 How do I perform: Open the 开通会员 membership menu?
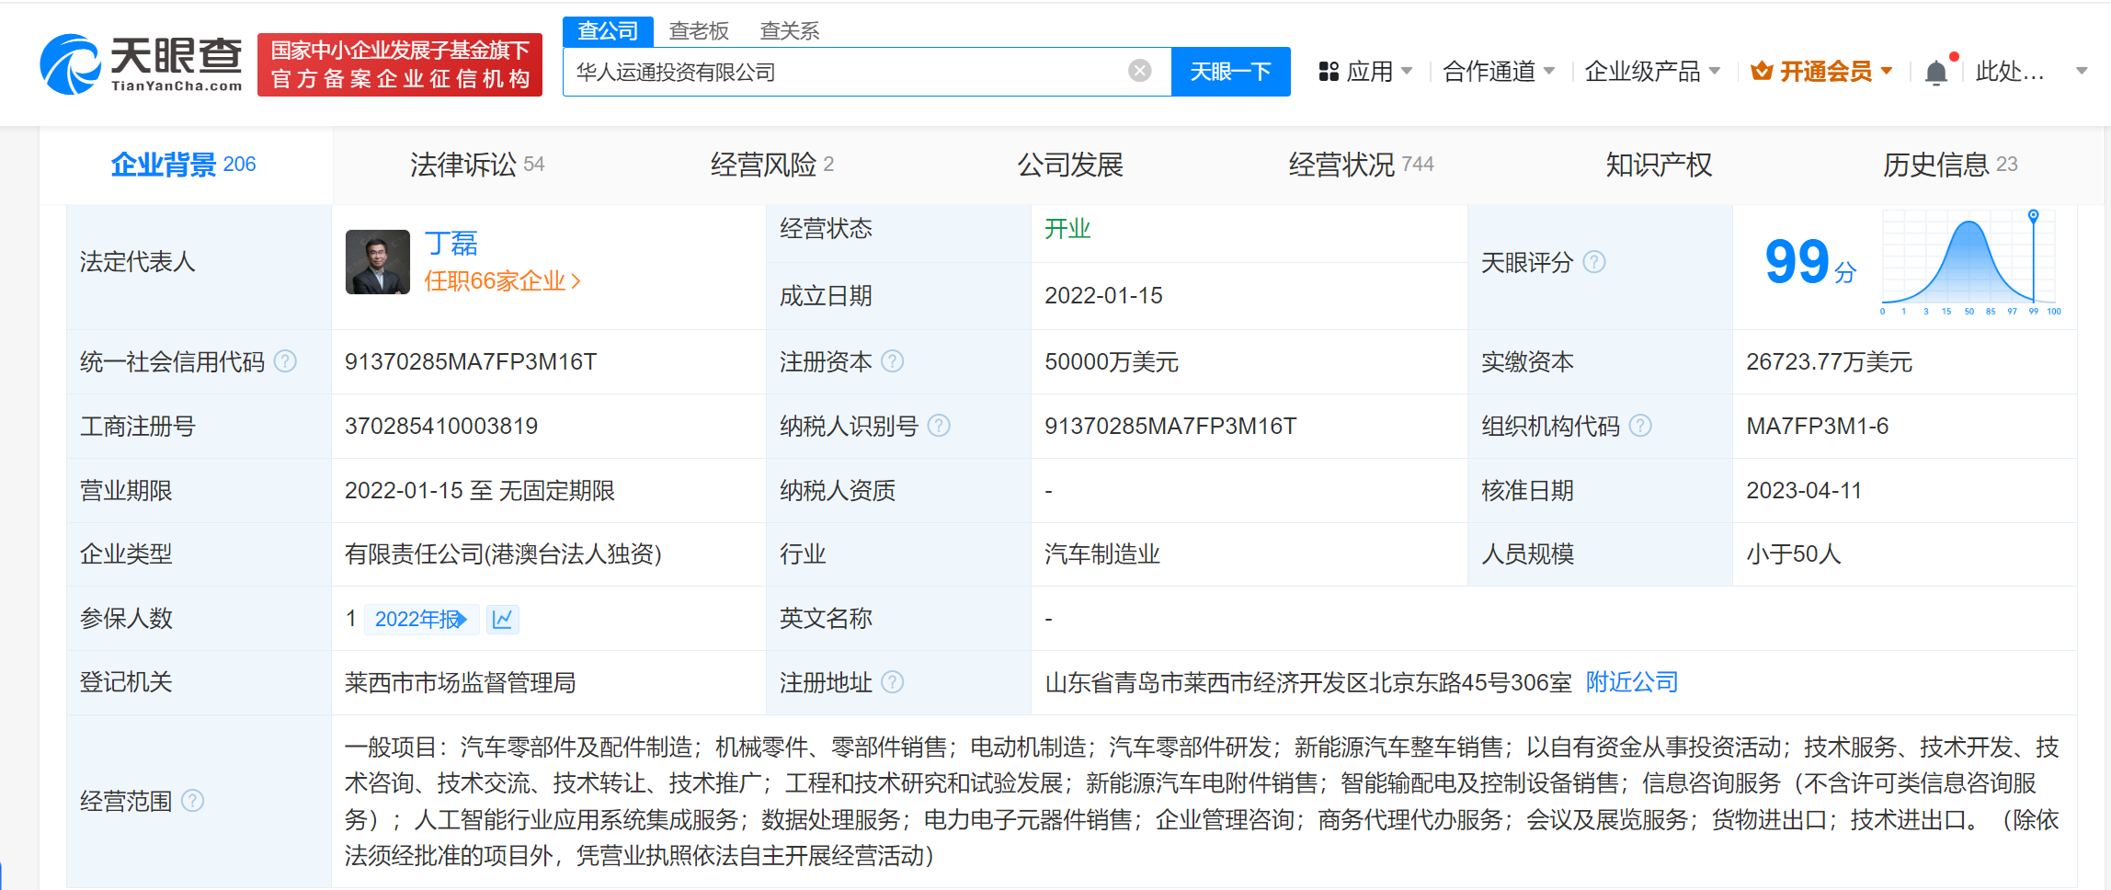pos(1821,72)
